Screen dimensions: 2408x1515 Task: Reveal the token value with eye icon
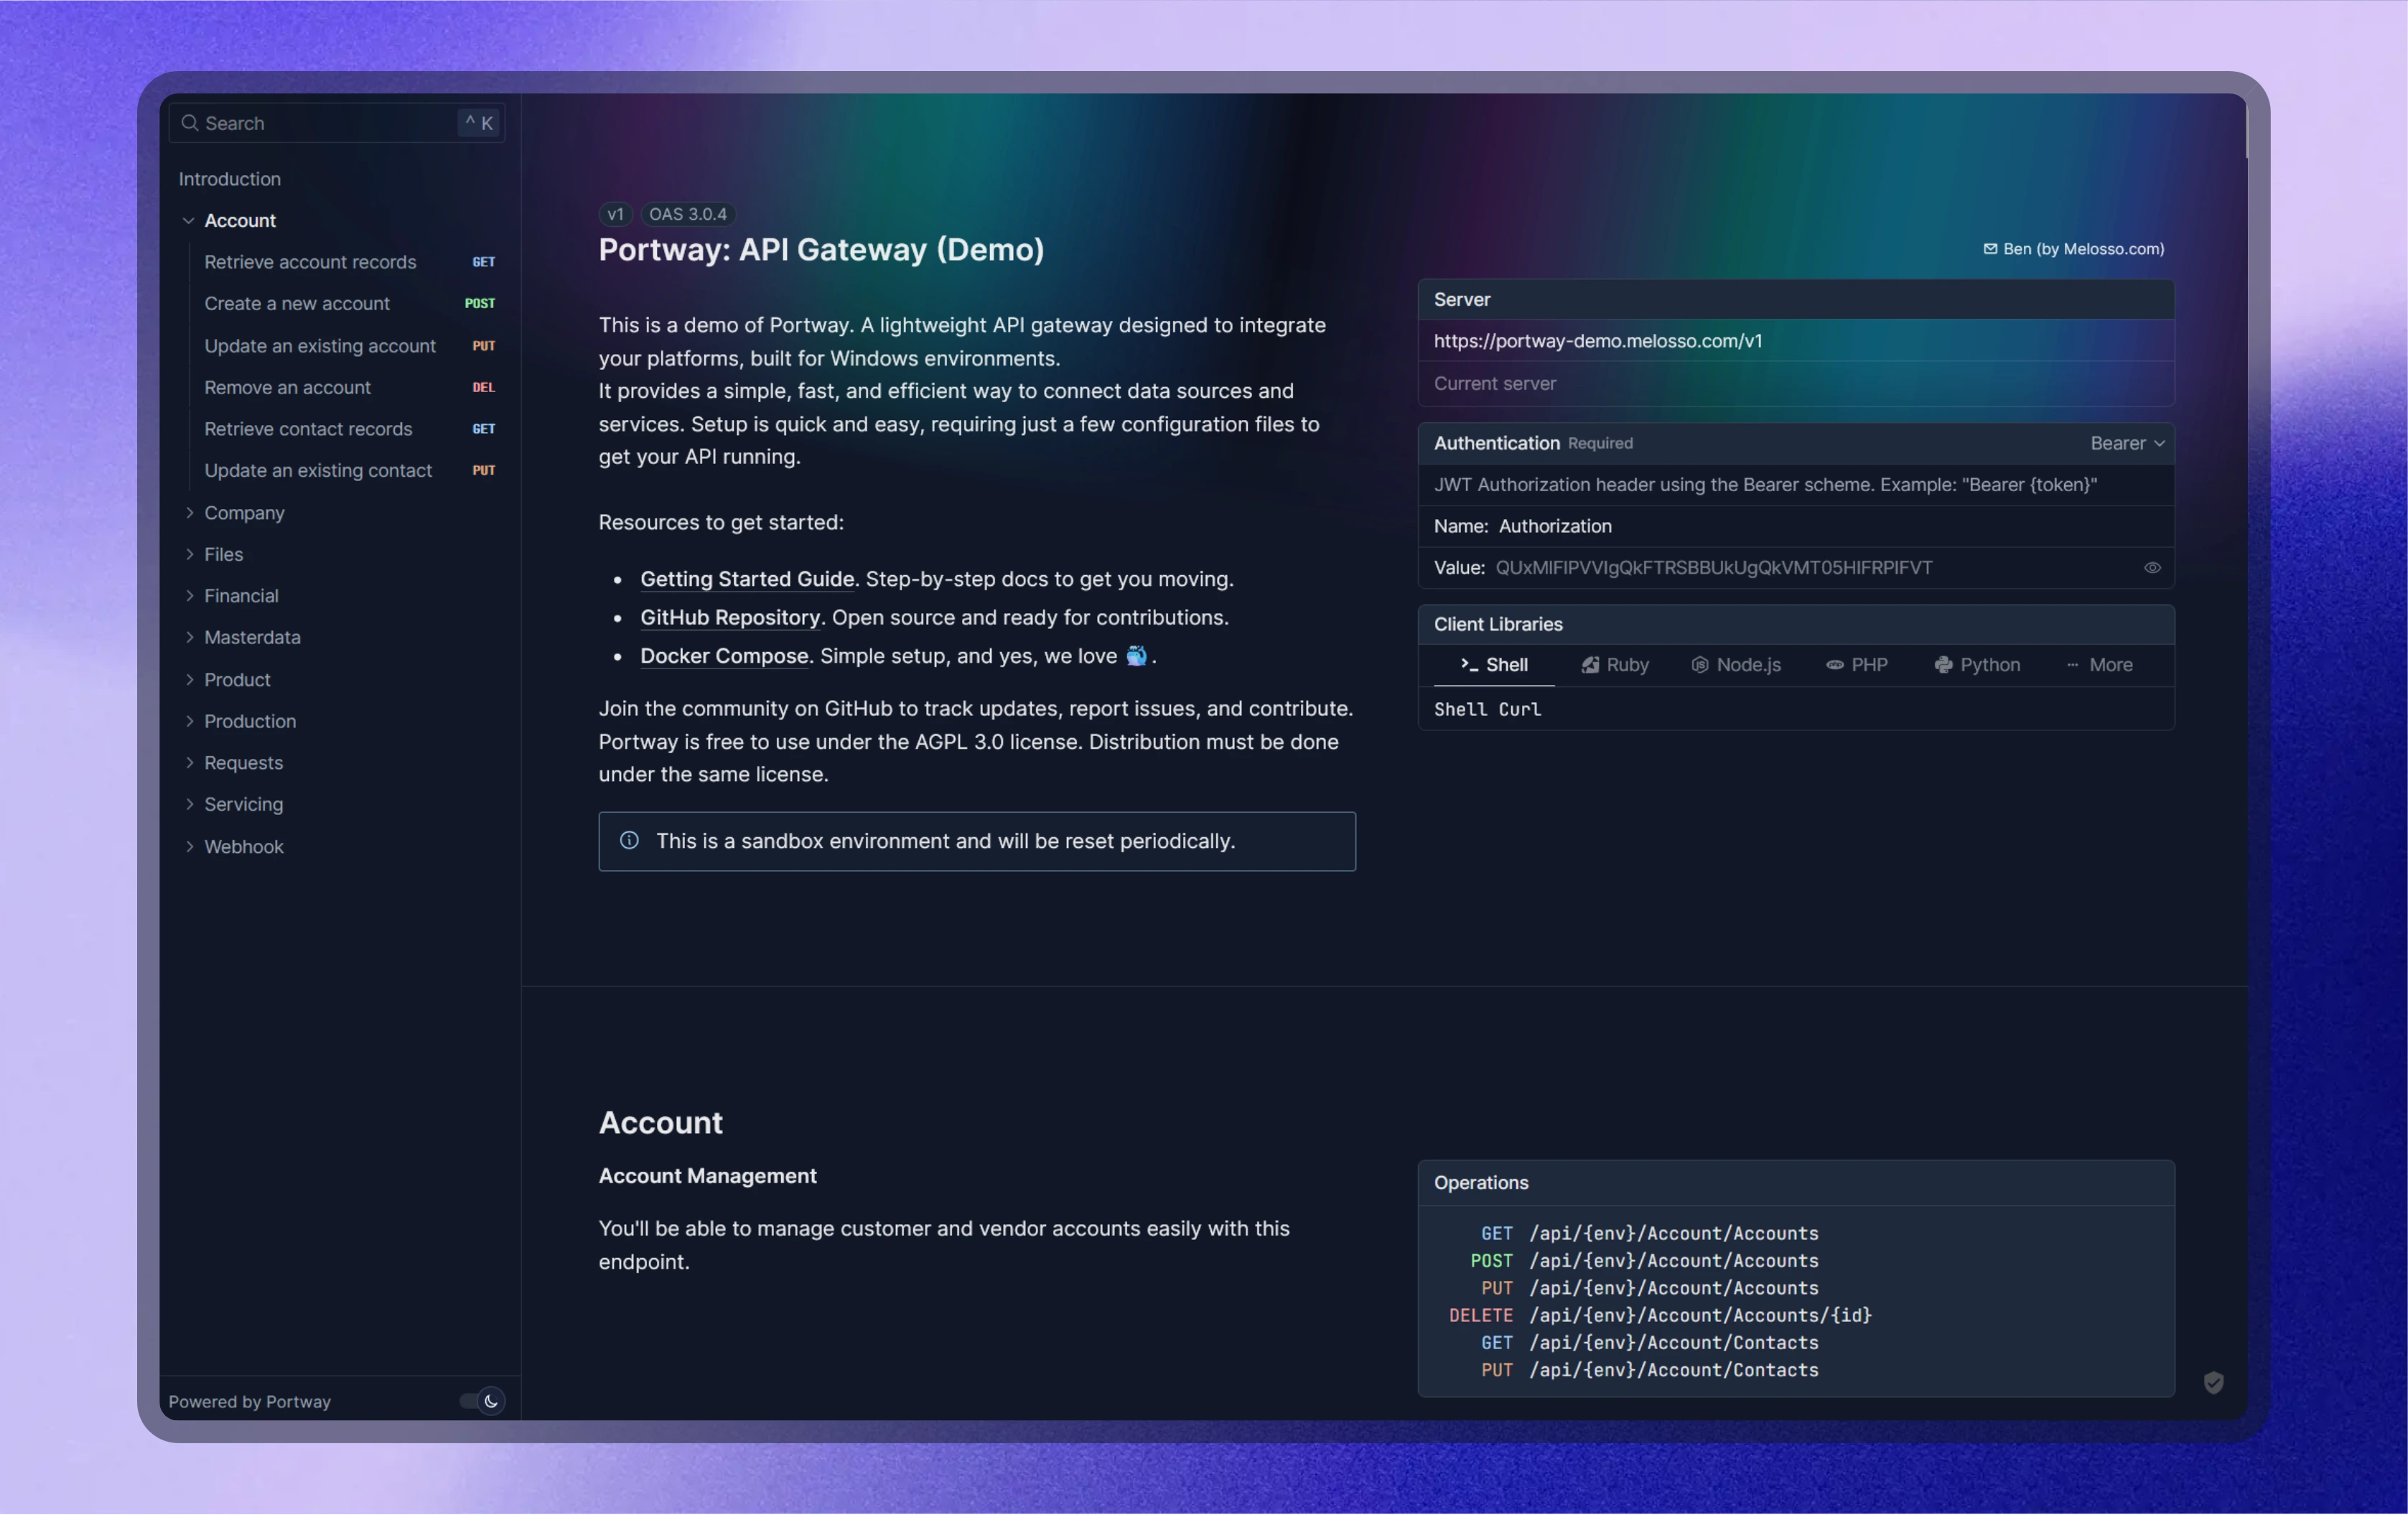click(x=2152, y=568)
